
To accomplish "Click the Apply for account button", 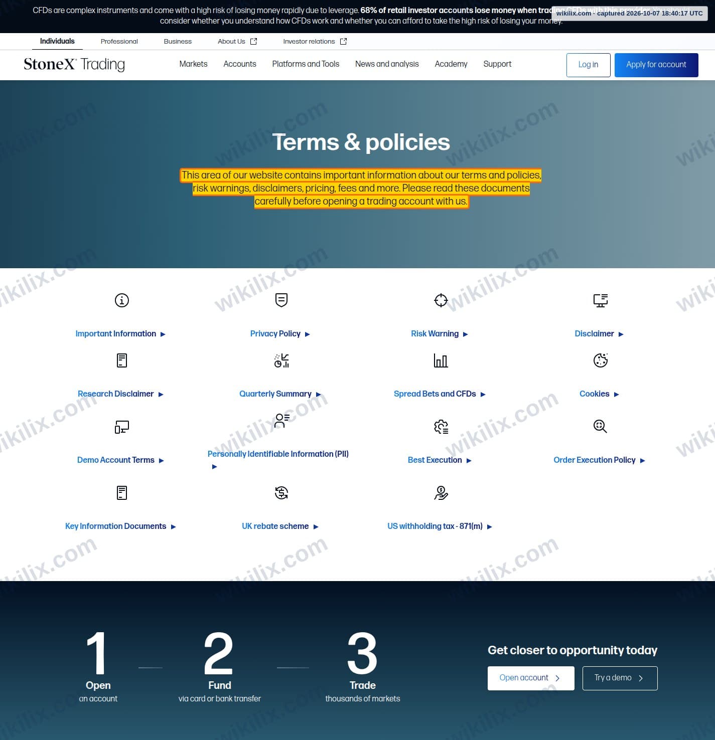I will point(656,65).
